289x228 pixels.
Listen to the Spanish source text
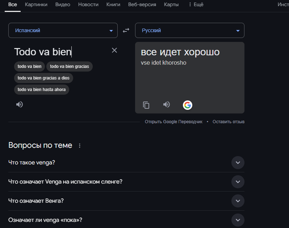tap(19, 104)
